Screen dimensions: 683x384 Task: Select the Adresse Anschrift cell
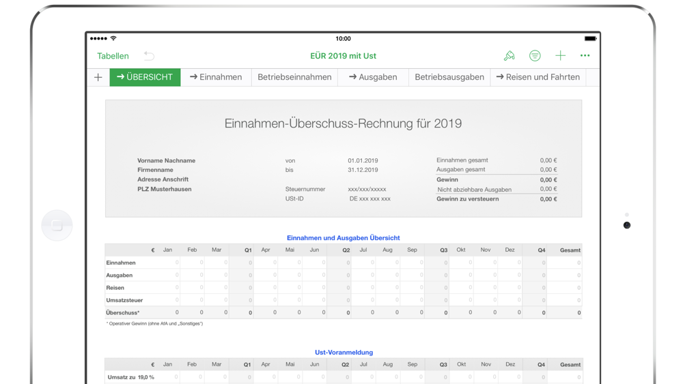(x=163, y=179)
